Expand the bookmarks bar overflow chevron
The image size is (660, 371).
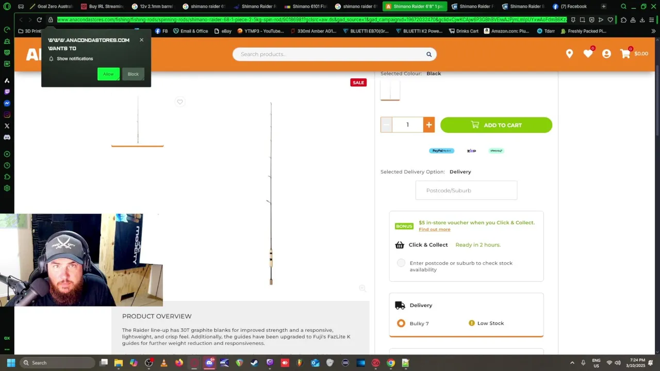tap(653, 31)
